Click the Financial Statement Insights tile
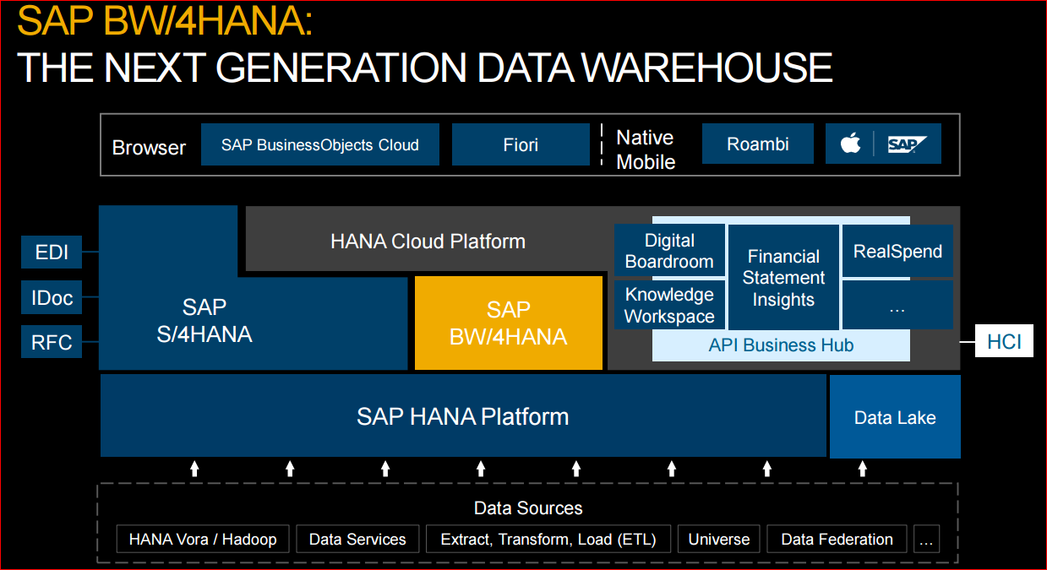1047x570 pixels. pos(783,278)
